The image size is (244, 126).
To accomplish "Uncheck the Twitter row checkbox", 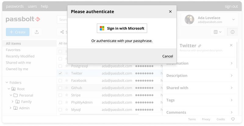I will (60, 73).
